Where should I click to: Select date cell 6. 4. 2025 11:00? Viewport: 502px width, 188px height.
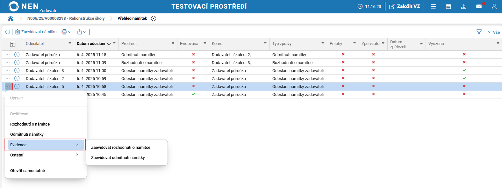(91, 71)
